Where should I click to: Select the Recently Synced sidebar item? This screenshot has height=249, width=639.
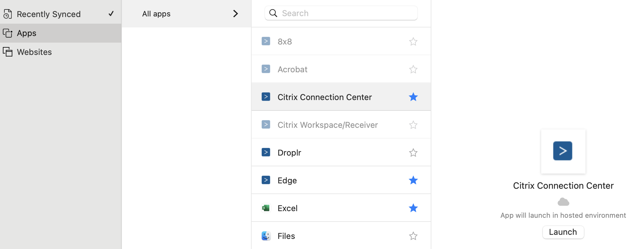pos(60,14)
